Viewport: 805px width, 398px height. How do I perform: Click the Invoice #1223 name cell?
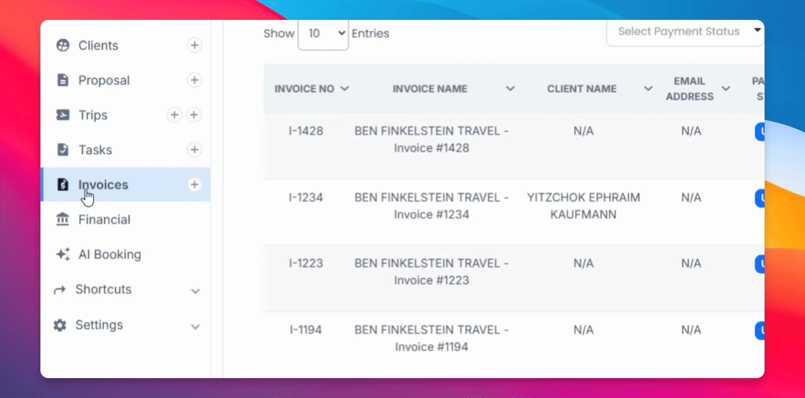[x=431, y=272]
